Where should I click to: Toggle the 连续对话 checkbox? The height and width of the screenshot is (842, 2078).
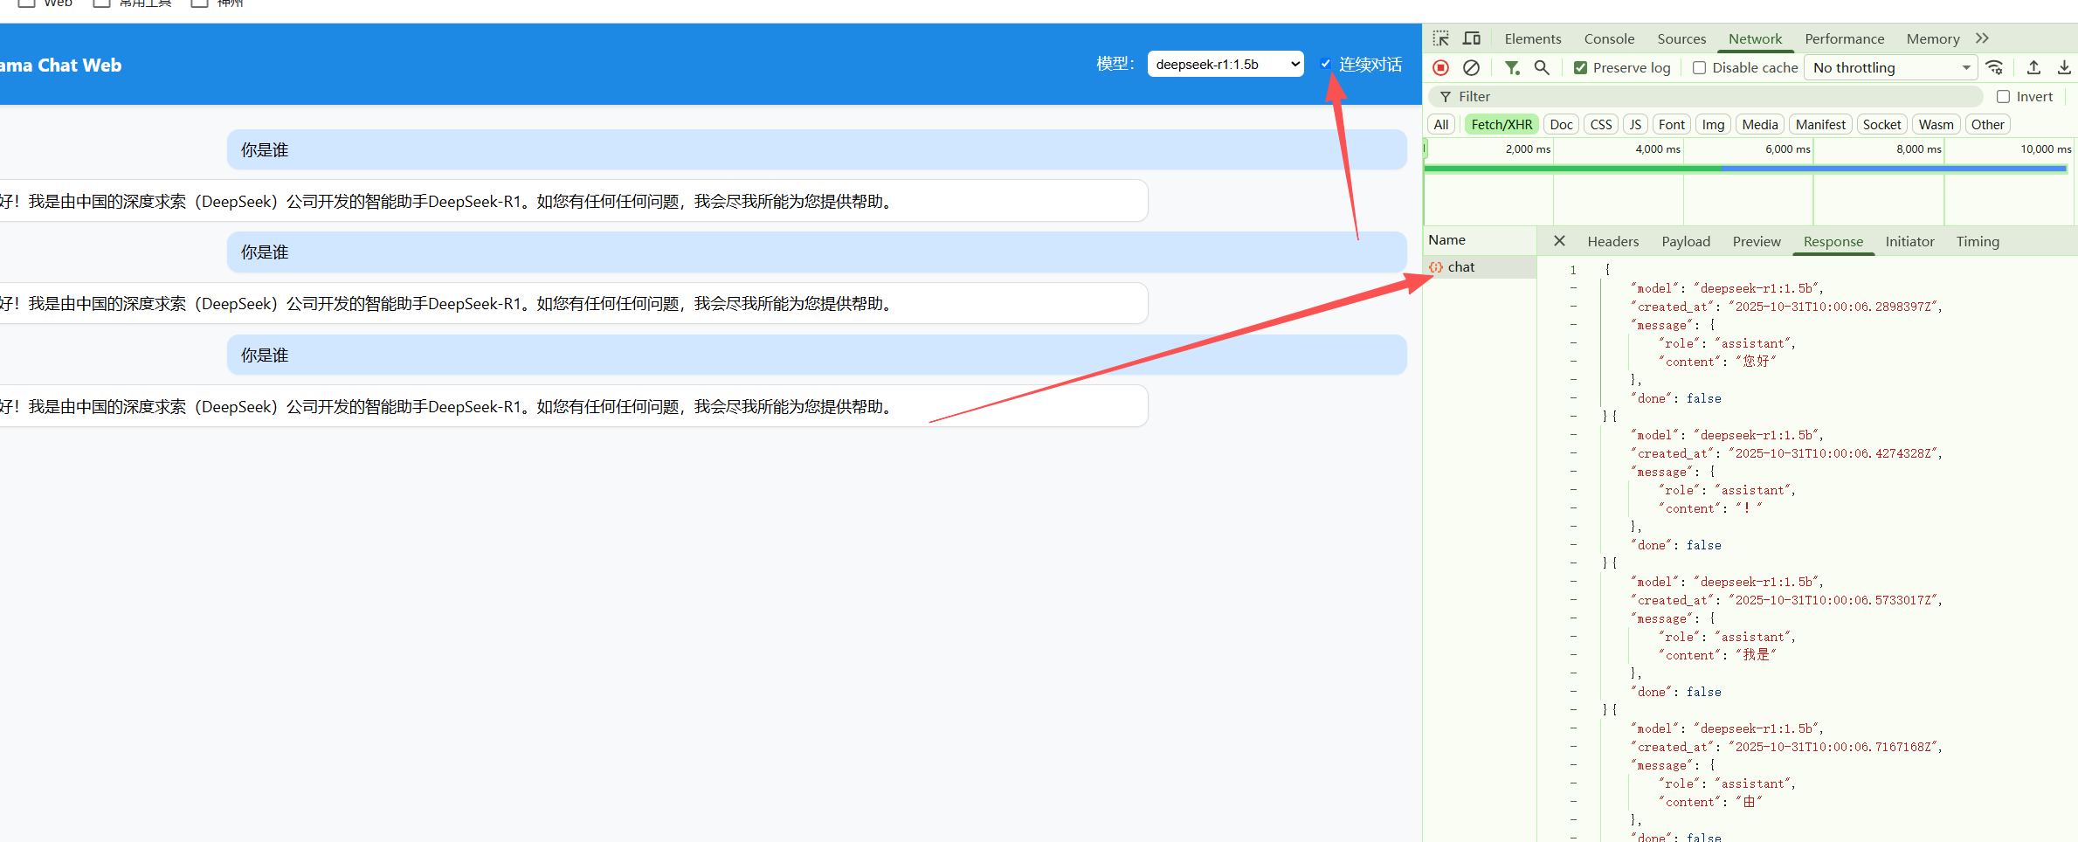click(x=1326, y=64)
